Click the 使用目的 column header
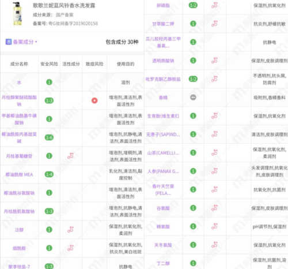 pos(126,64)
